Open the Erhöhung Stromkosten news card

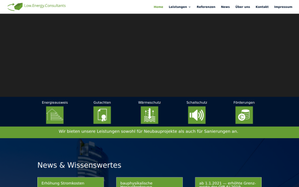point(71,182)
